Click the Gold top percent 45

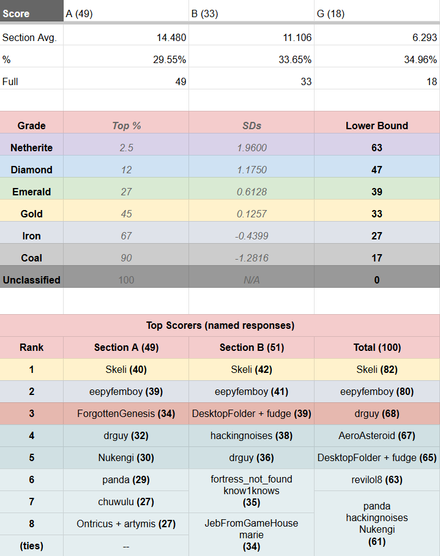(x=126, y=210)
